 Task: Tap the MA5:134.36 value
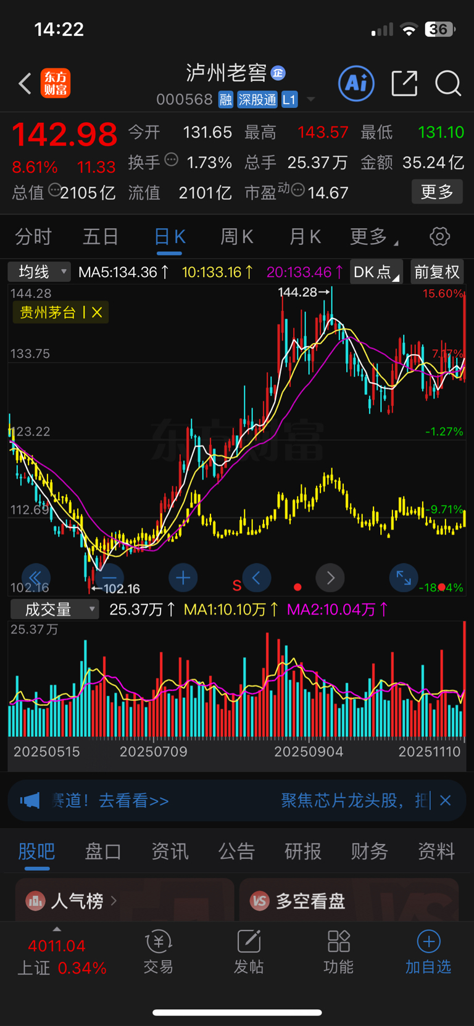pos(118,271)
